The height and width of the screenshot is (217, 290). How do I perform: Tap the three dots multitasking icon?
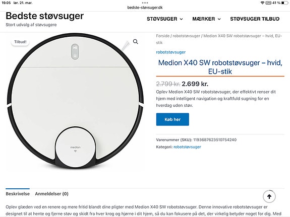145,3
